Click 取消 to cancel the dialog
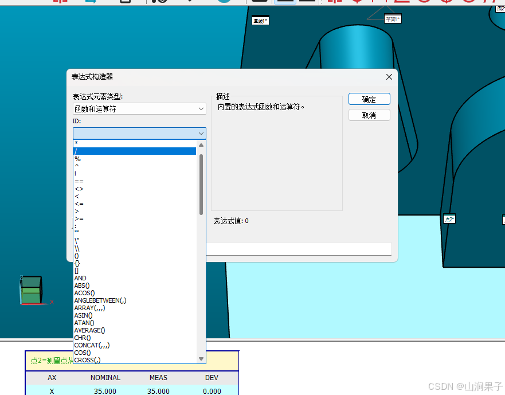This screenshot has width=505, height=395. click(x=369, y=115)
